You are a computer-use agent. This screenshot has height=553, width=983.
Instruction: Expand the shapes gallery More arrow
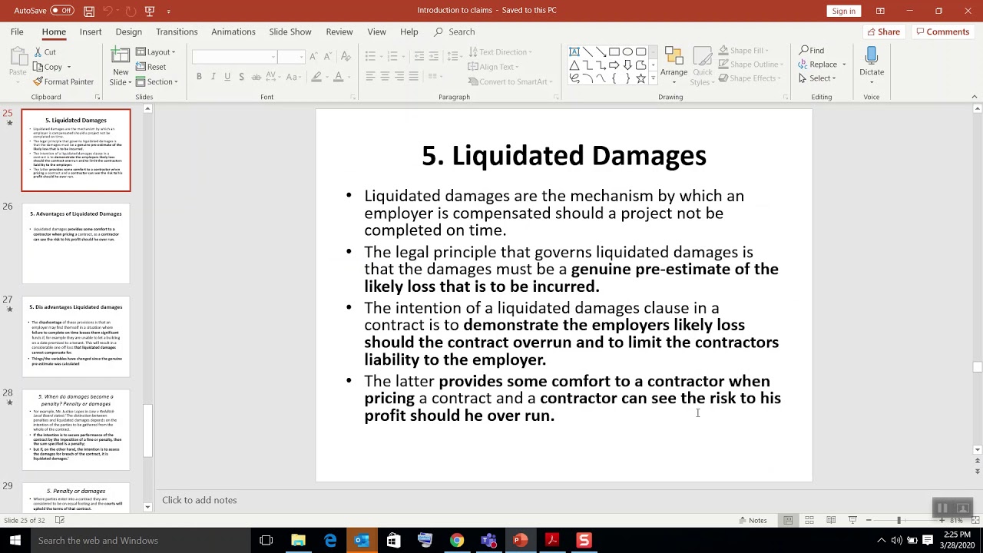point(654,78)
